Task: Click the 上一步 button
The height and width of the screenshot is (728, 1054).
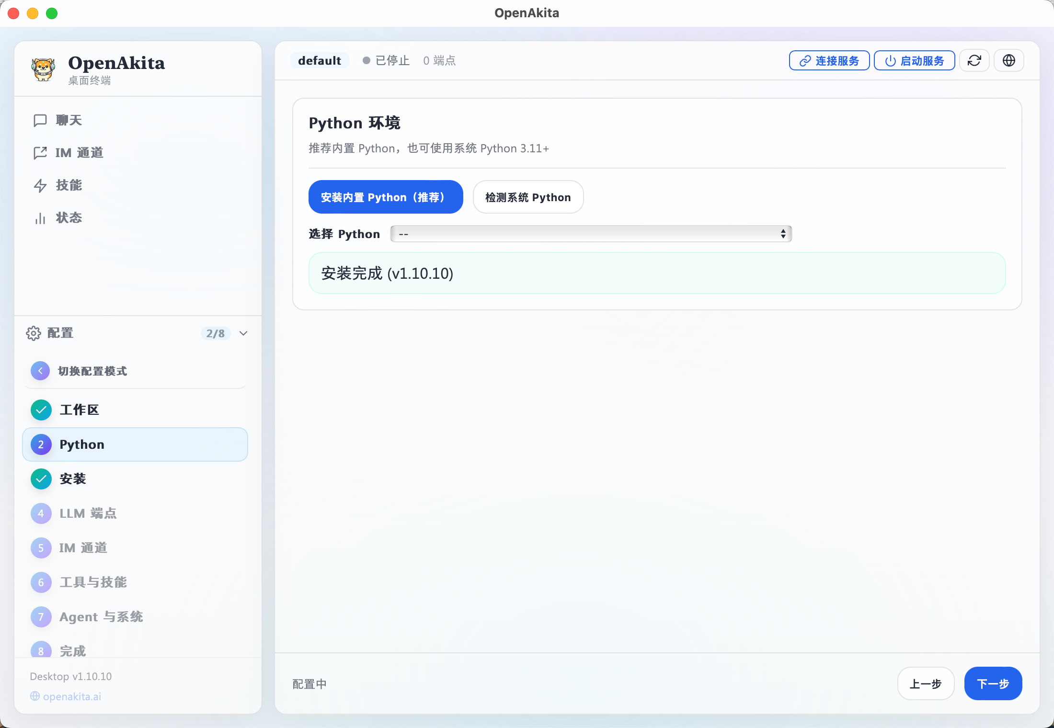Action: click(926, 683)
